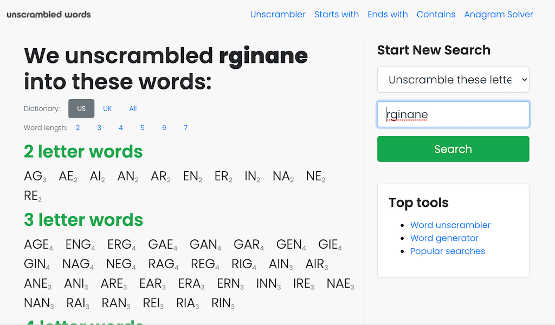Click the word RIN in results
This screenshot has height=325, width=555.
(222, 303)
